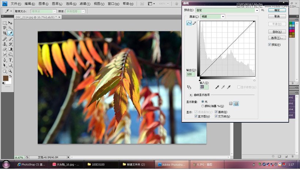Click the 输出(O) output value field

pos(191,74)
